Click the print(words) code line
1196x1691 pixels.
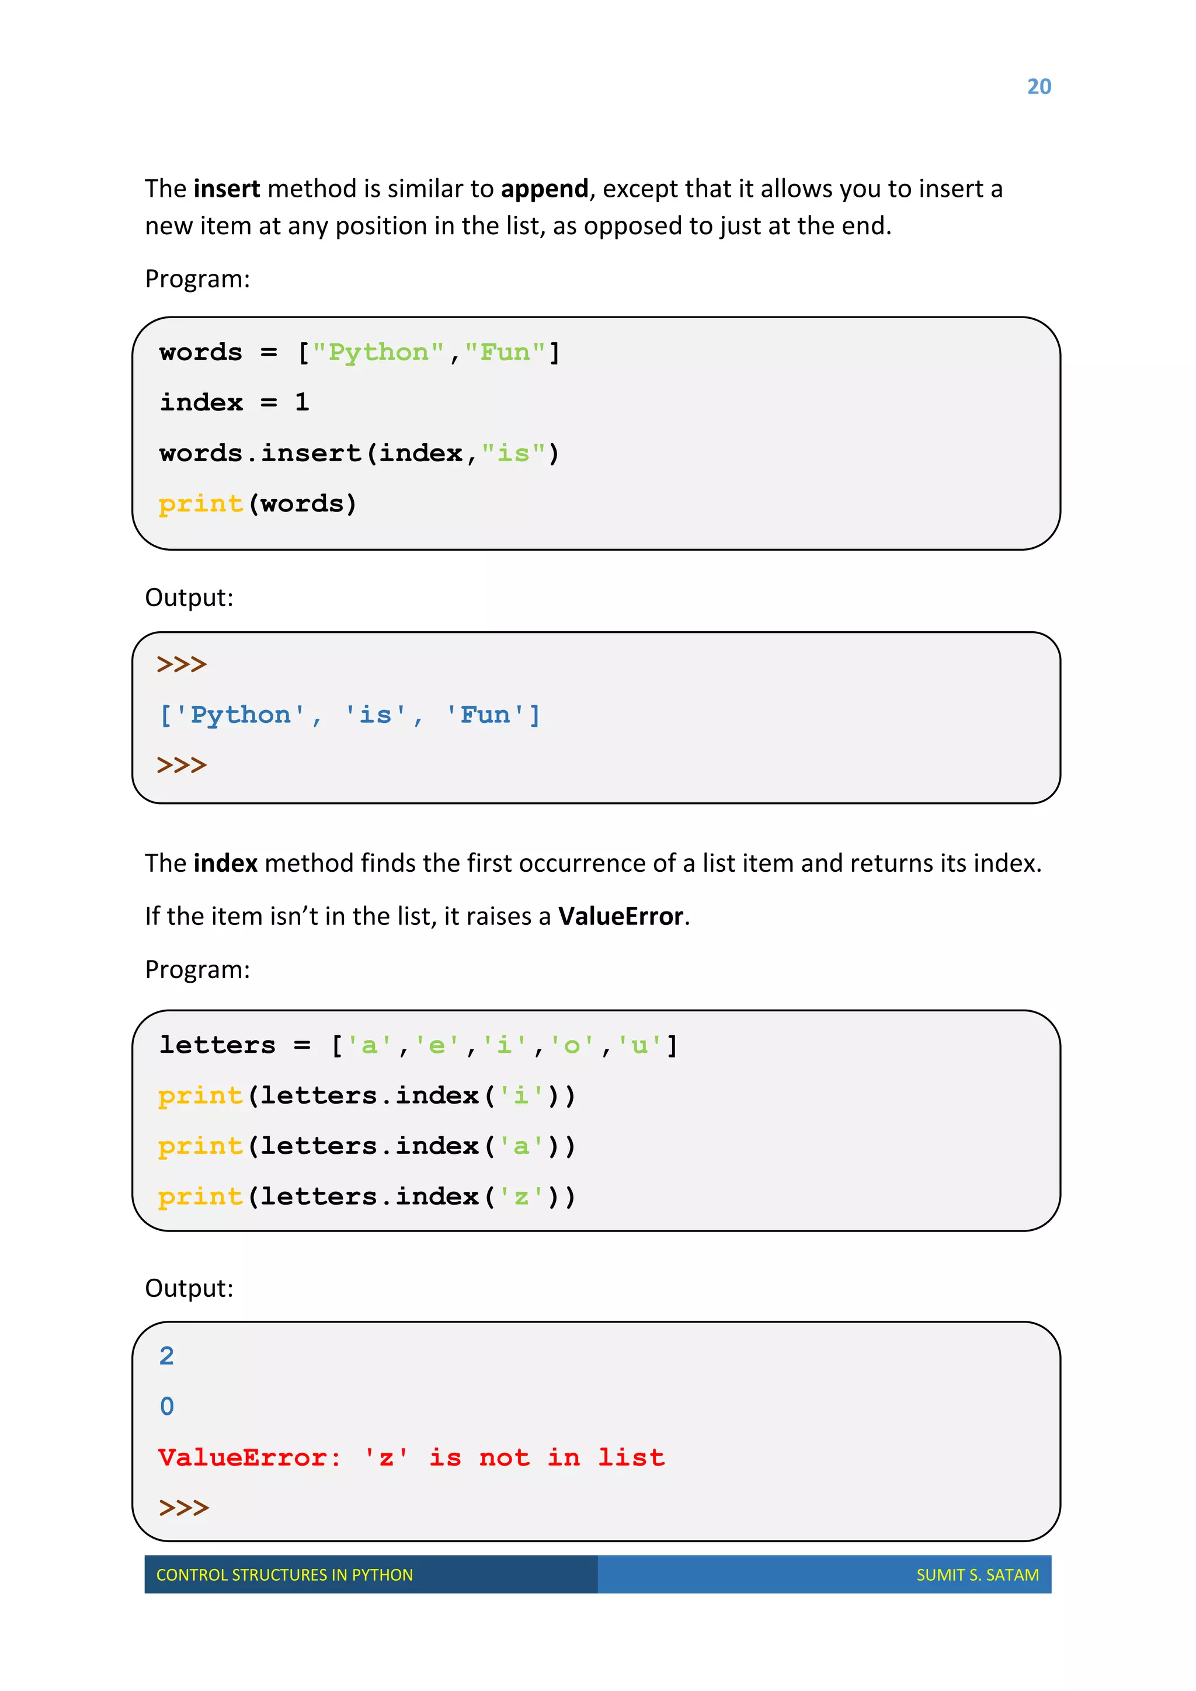pos(258,504)
